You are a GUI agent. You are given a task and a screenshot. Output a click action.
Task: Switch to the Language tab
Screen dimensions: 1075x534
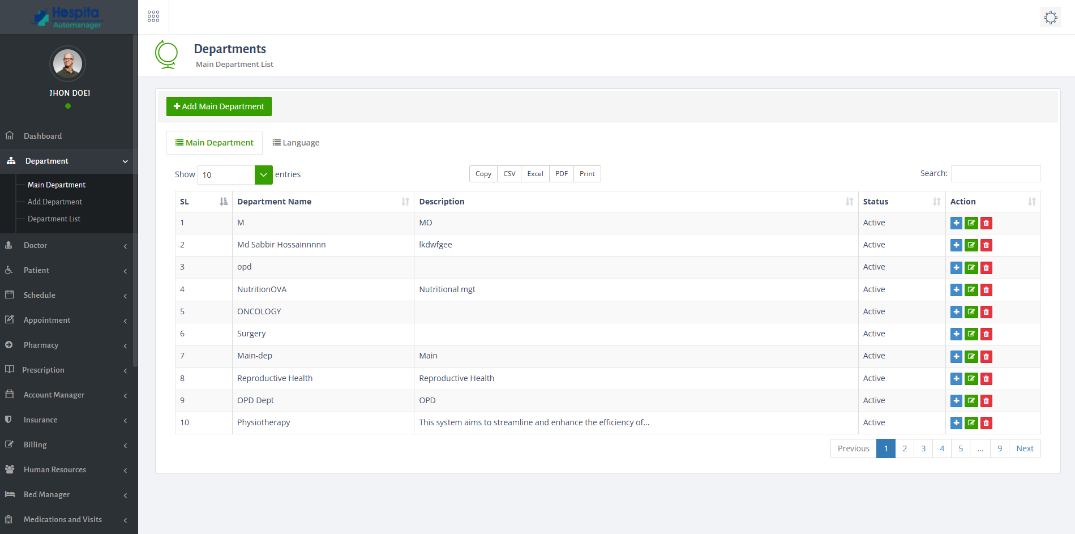coord(295,142)
